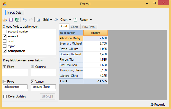
Task: Click the Values sigma icon
Action: click(x=32, y=82)
